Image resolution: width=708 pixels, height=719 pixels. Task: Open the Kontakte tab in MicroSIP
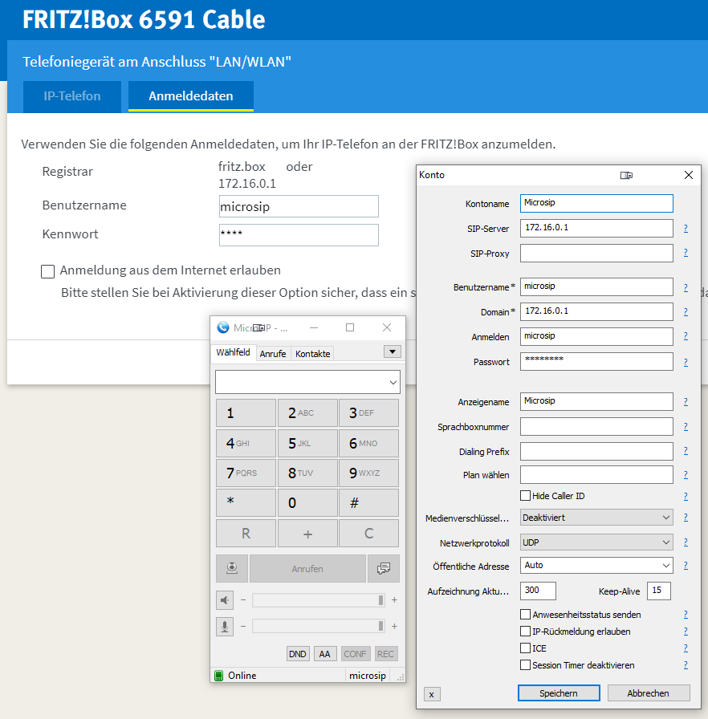click(x=313, y=354)
